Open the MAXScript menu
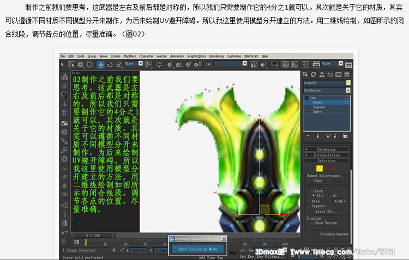Image resolution: width=409 pixels, height=260 pixels. (251, 56)
